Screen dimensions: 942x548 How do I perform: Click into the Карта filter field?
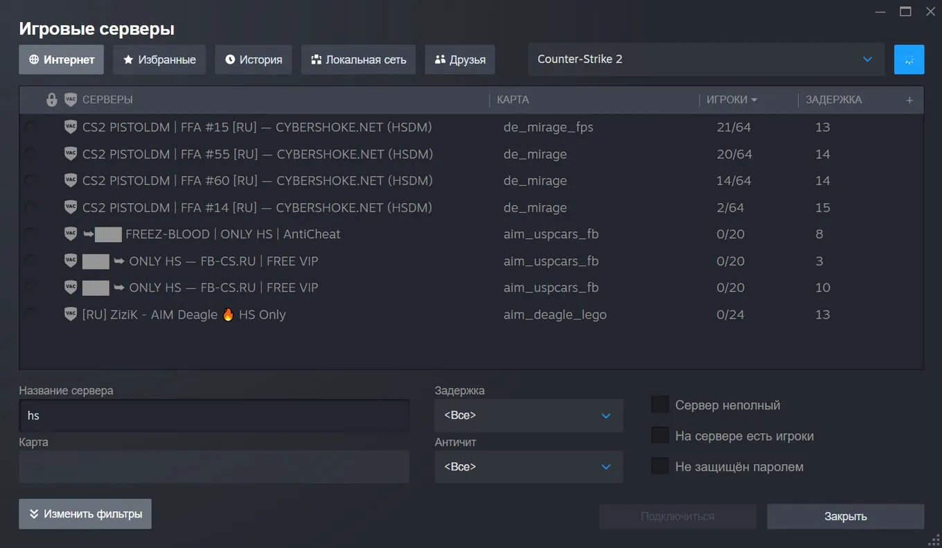(214, 467)
